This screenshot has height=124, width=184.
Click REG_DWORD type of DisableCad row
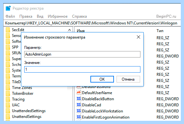point(168,105)
